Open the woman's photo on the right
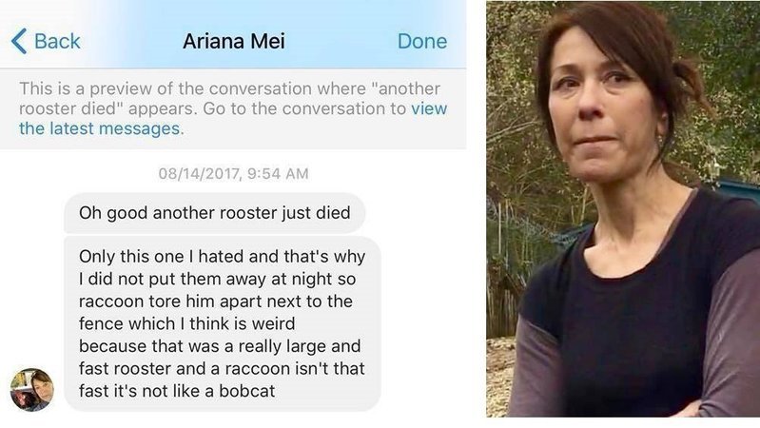Viewport: 760px width, 428px height. coord(623,209)
